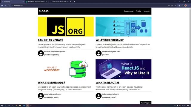
Task: Click the @homies username
Action: tap(105, 55)
